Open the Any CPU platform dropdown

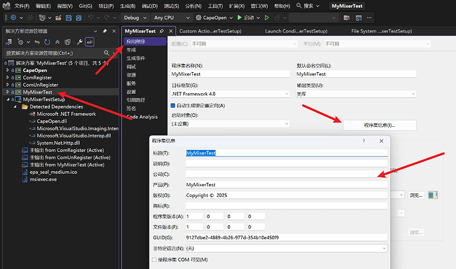pos(172,18)
